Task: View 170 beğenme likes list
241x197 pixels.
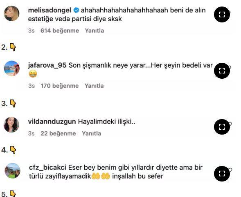Action: tap(59, 86)
